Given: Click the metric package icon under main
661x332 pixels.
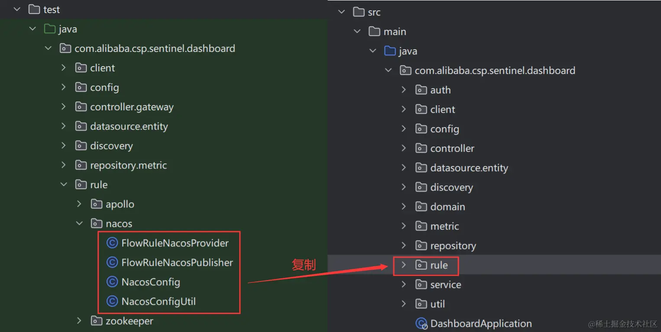Looking at the screenshot, I should click(421, 226).
